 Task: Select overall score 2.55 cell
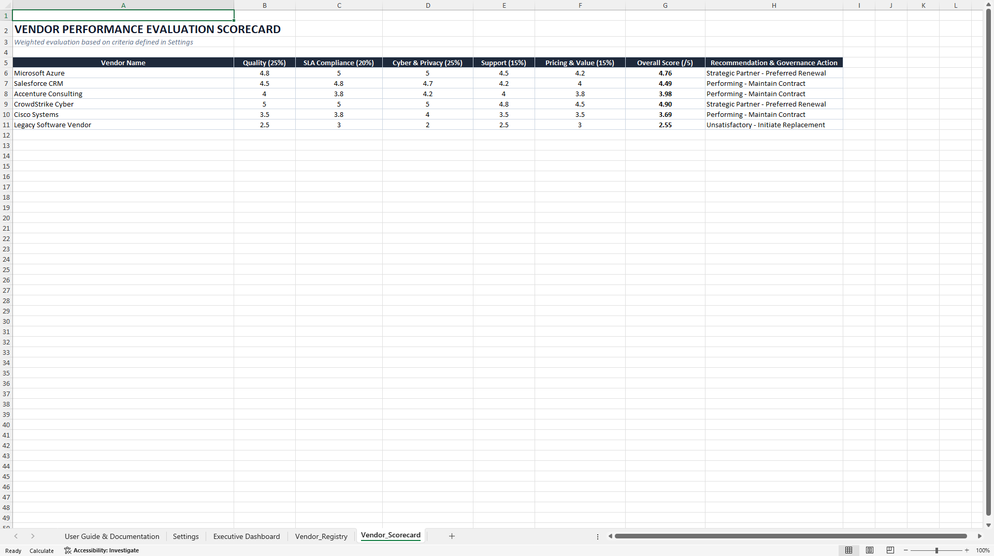tap(665, 125)
